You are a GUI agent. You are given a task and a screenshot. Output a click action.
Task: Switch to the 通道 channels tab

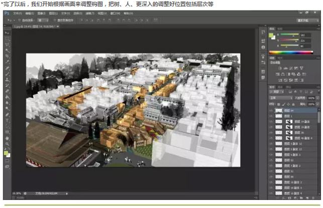(280, 87)
